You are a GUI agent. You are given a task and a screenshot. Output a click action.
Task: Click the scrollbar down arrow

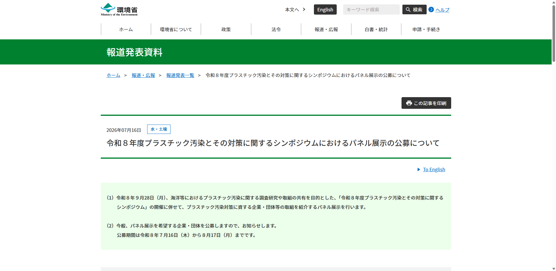[x=554, y=269]
